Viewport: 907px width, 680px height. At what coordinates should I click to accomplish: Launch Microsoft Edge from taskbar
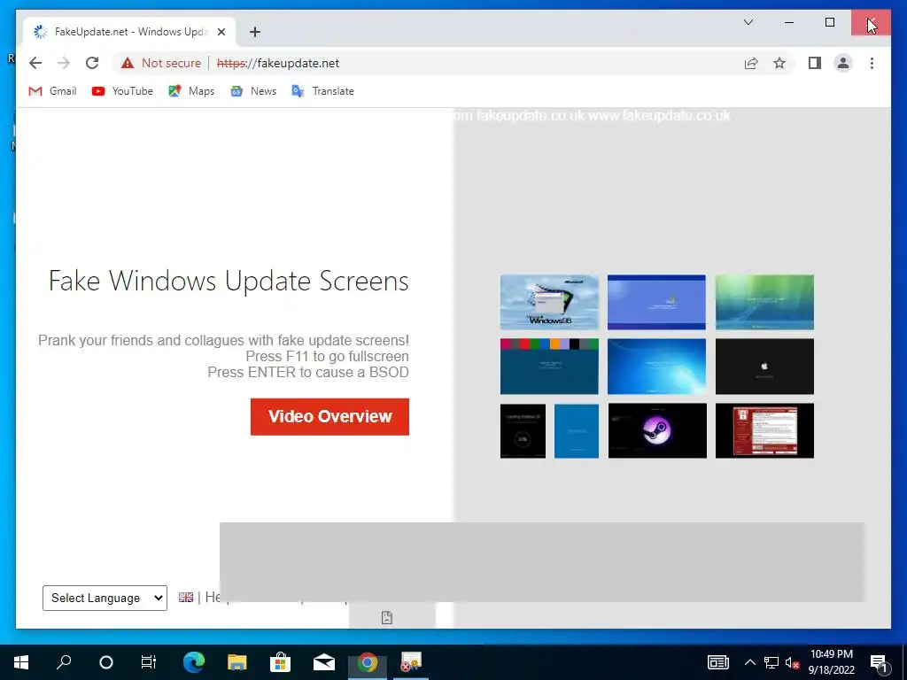(194, 662)
